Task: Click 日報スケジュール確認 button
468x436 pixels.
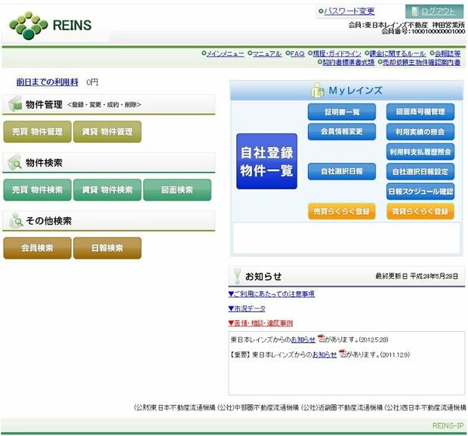Action: click(420, 191)
